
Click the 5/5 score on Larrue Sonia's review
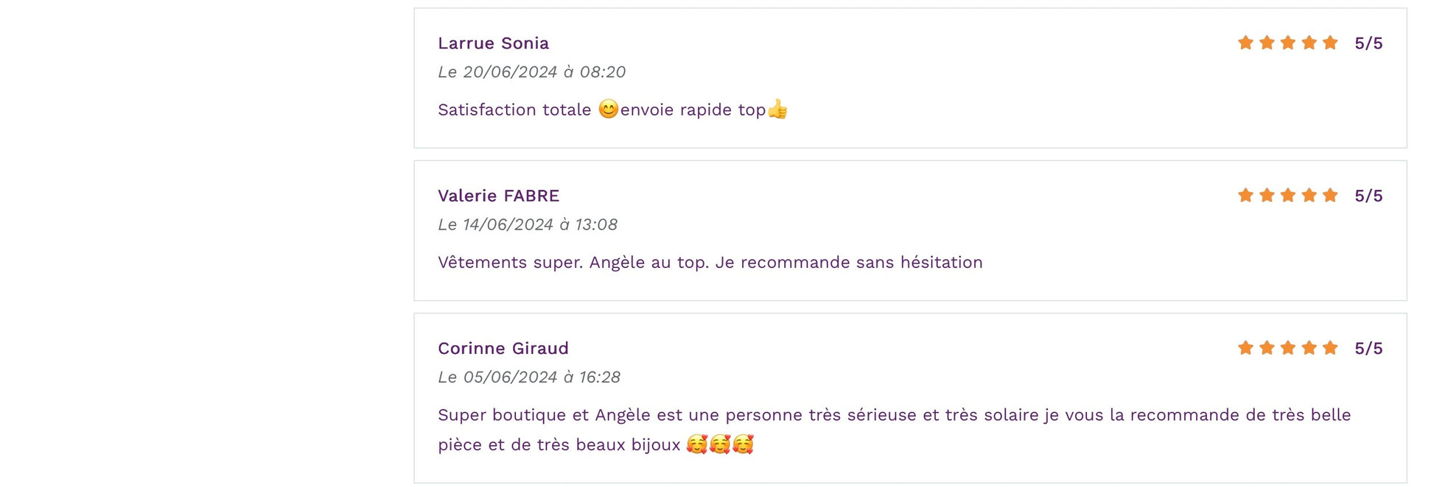click(x=1368, y=43)
